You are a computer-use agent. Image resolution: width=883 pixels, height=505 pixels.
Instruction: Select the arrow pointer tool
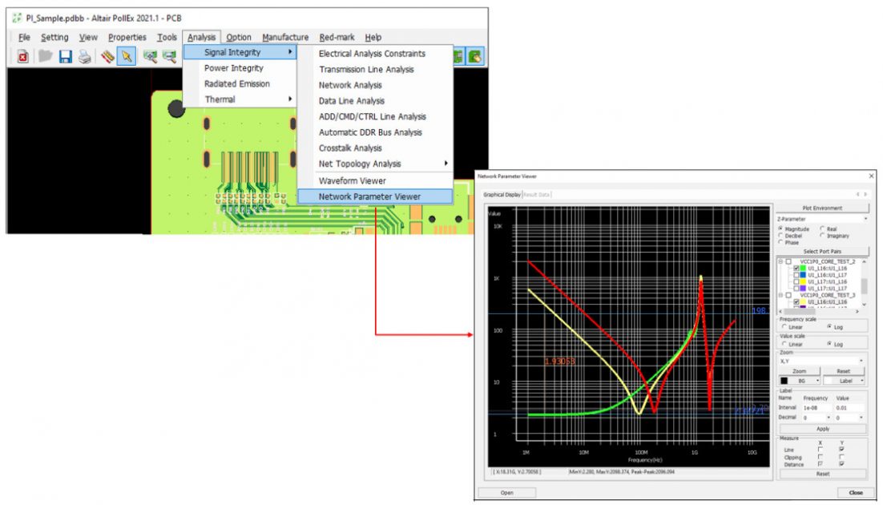pos(127,56)
